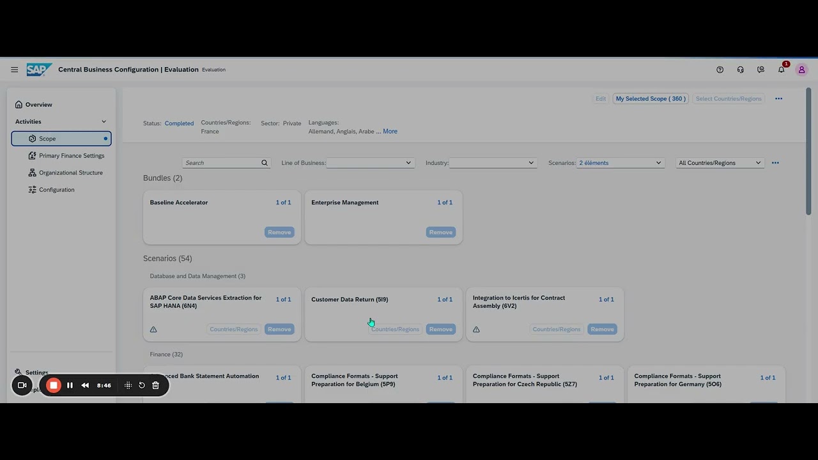Viewport: 818px width, 460px height.
Task: Click the Configuration sliders icon
Action: point(32,190)
